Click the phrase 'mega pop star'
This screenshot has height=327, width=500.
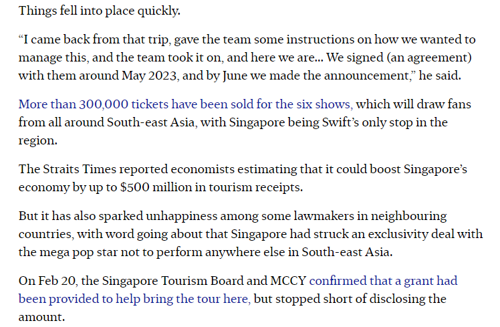pyautogui.click(x=76, y=251)
